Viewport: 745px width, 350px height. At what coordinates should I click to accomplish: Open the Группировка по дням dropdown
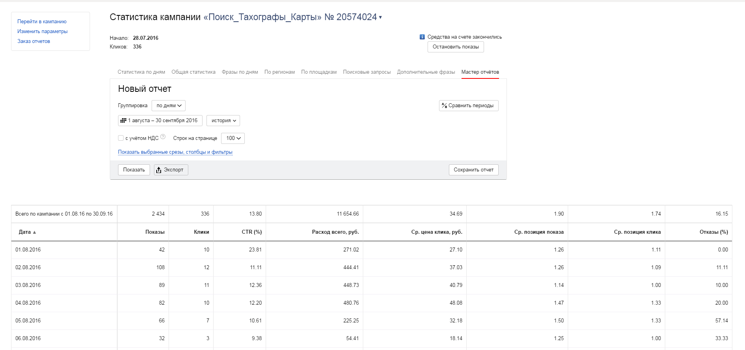[169, 106]
